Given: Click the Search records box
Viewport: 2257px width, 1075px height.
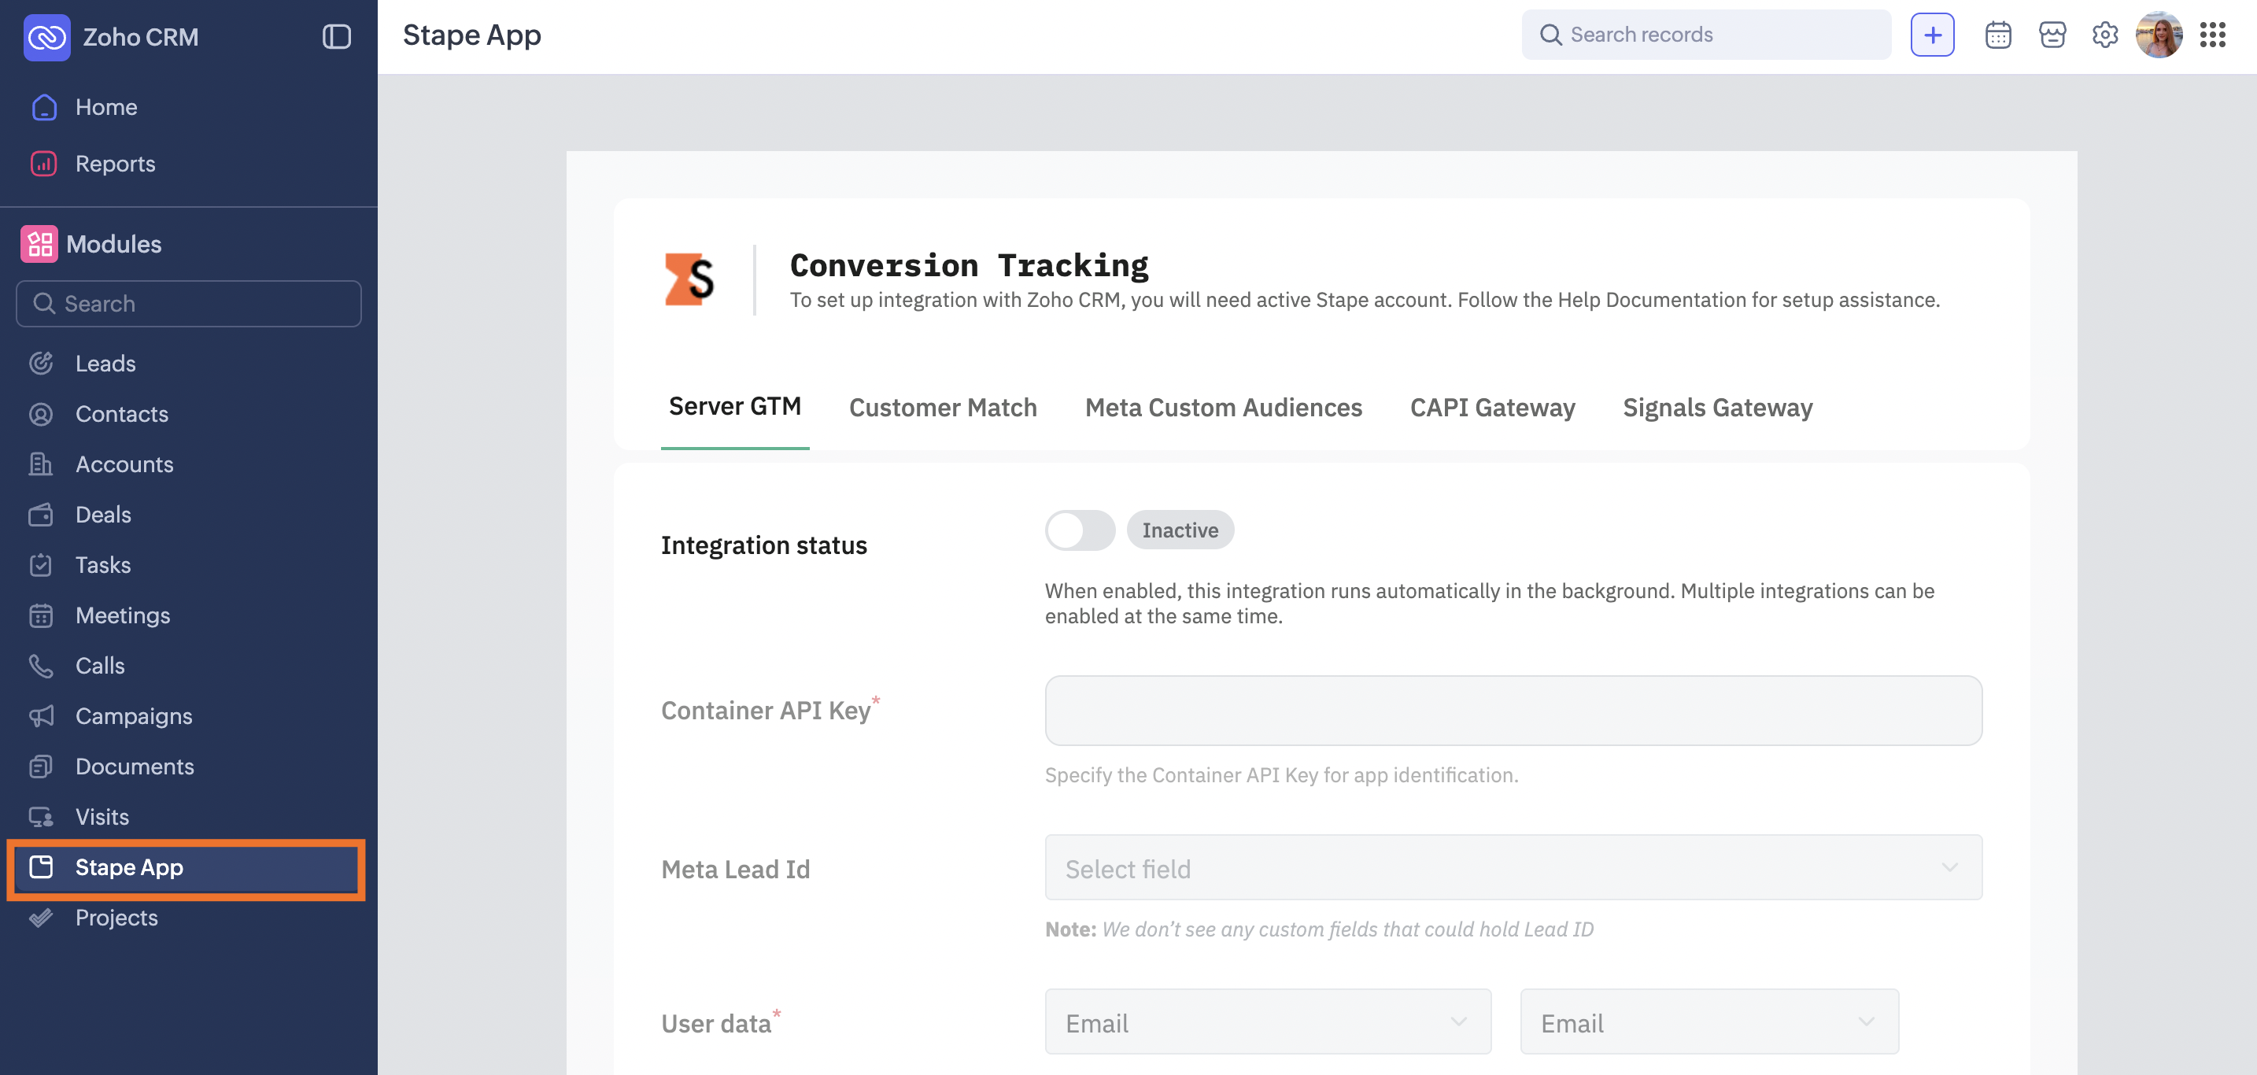Looking at the screenshot, I should 1706,35.
